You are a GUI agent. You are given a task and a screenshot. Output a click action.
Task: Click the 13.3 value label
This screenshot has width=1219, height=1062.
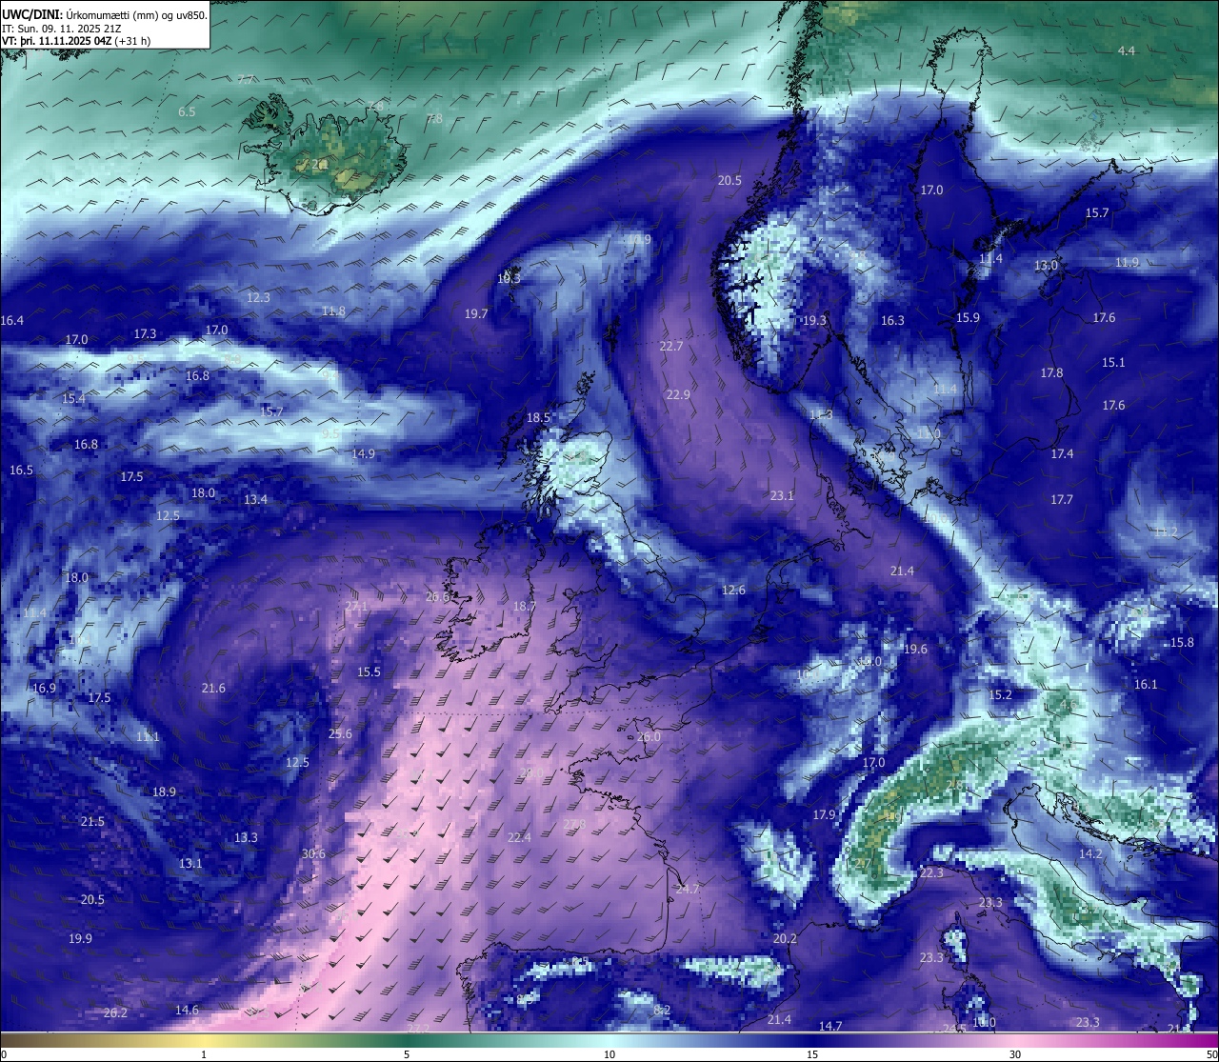pyautogui.click(x=246, y=838)
